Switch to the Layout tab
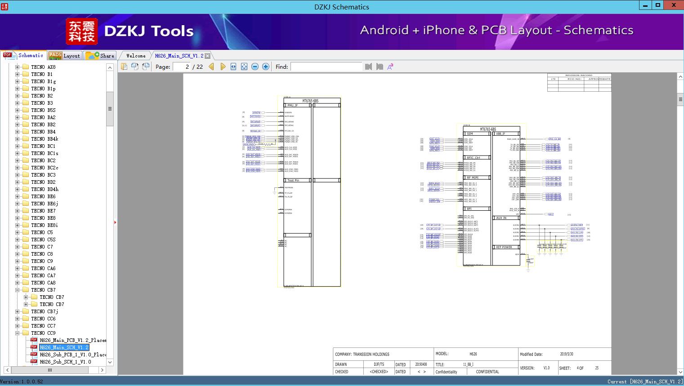 65,56
